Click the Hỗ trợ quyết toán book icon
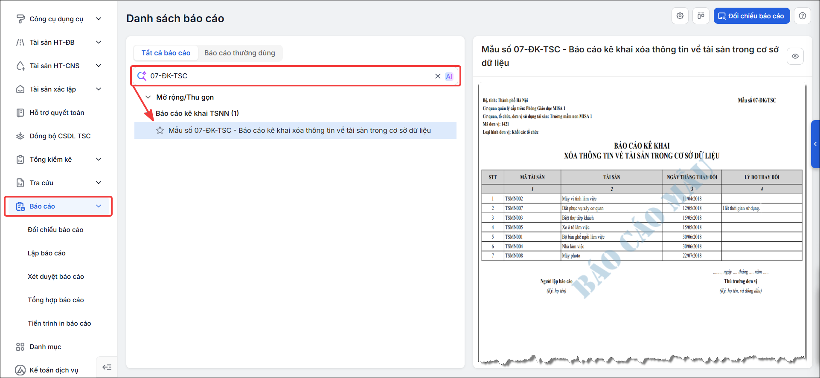The width and height of the screenshot is (820, 378). (x=20, y=112)
